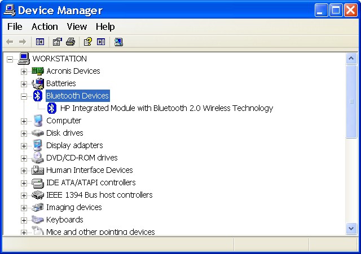The width and height of the screenshot is (361, 254).
Task: Click the Help toolbar icon with question mark
Action: coord(87,42)
